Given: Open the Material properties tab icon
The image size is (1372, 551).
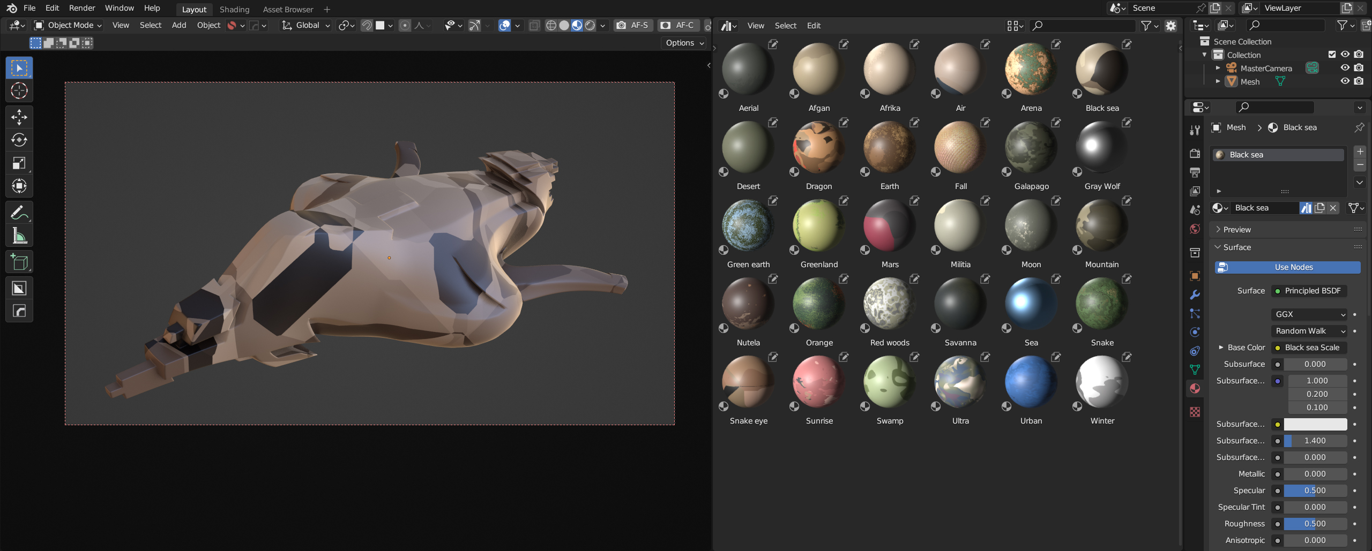Looking at the screenshot, I should (x=1195, y=388).
